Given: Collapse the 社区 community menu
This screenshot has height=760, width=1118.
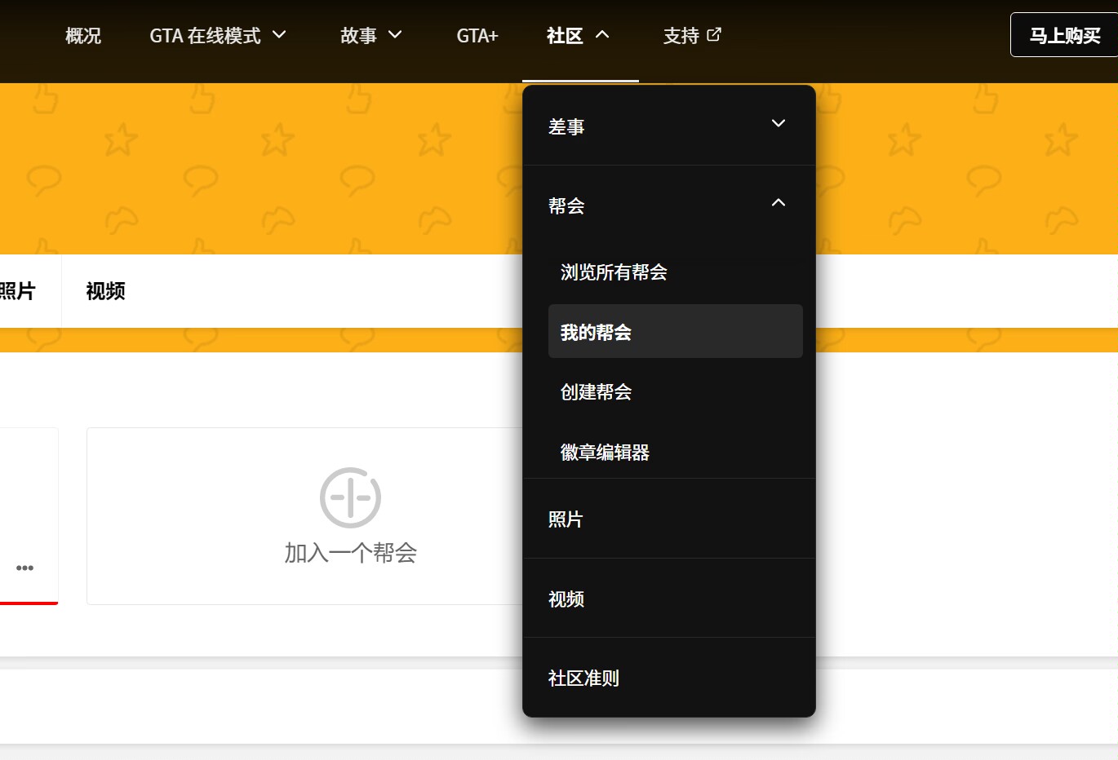Looking at the screenshot, I should 579,36.
